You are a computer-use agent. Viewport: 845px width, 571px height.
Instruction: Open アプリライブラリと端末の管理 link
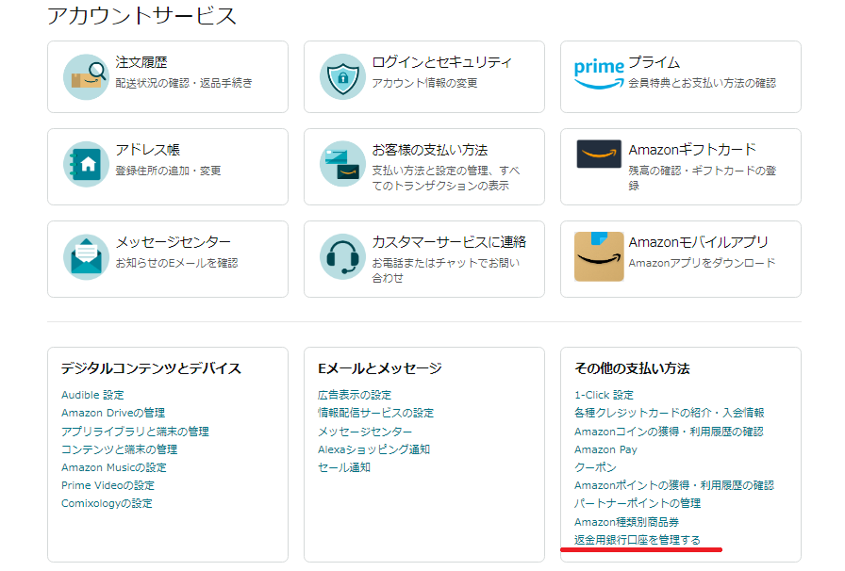point(135,431)
